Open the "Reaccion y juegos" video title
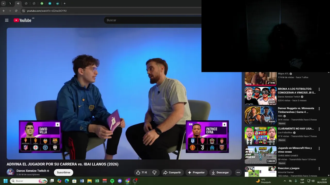This screenshot has width=330, height=185. [288, 168]
